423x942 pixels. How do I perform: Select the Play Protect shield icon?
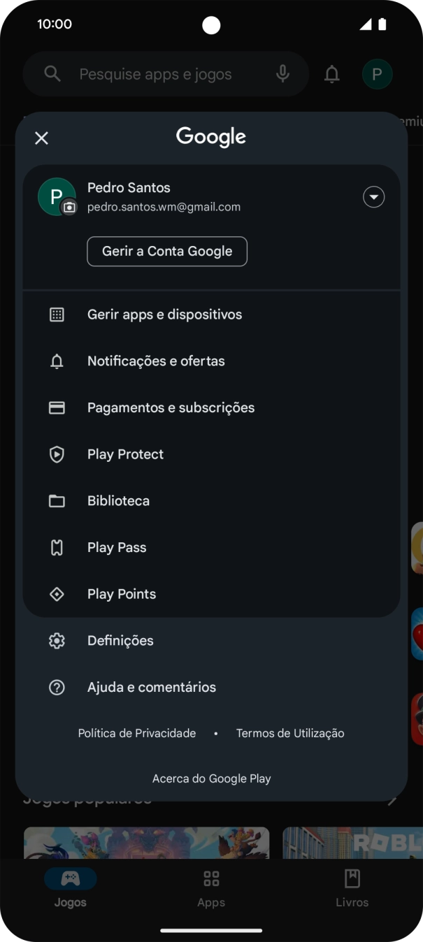[x=57, y=454]
